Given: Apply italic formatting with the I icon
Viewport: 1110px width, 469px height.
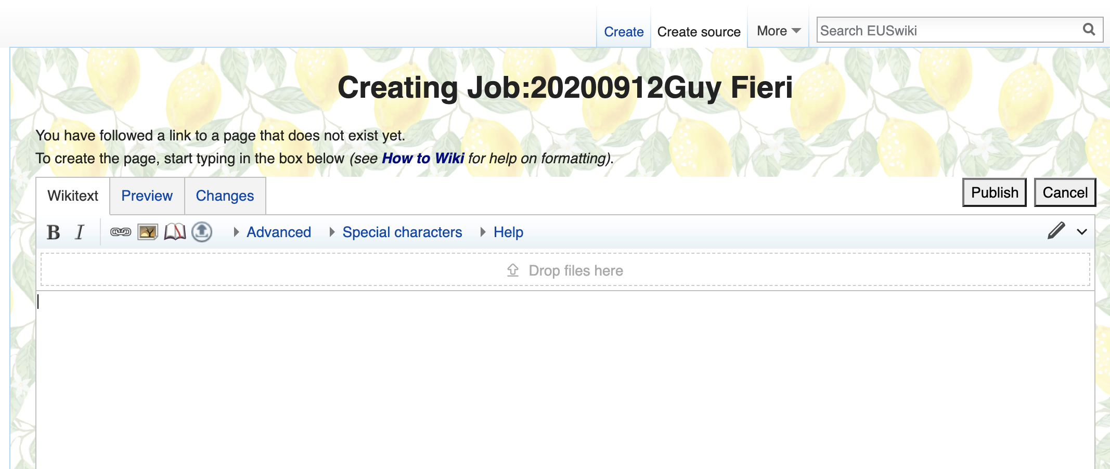Looking at the screenshot, I should [x=80, y=232].
